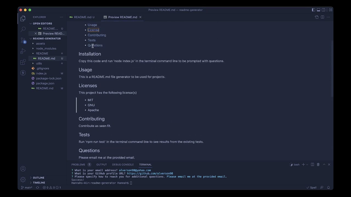Close the terminal panel
Screen dimensions: 351x197
[329, 164]
